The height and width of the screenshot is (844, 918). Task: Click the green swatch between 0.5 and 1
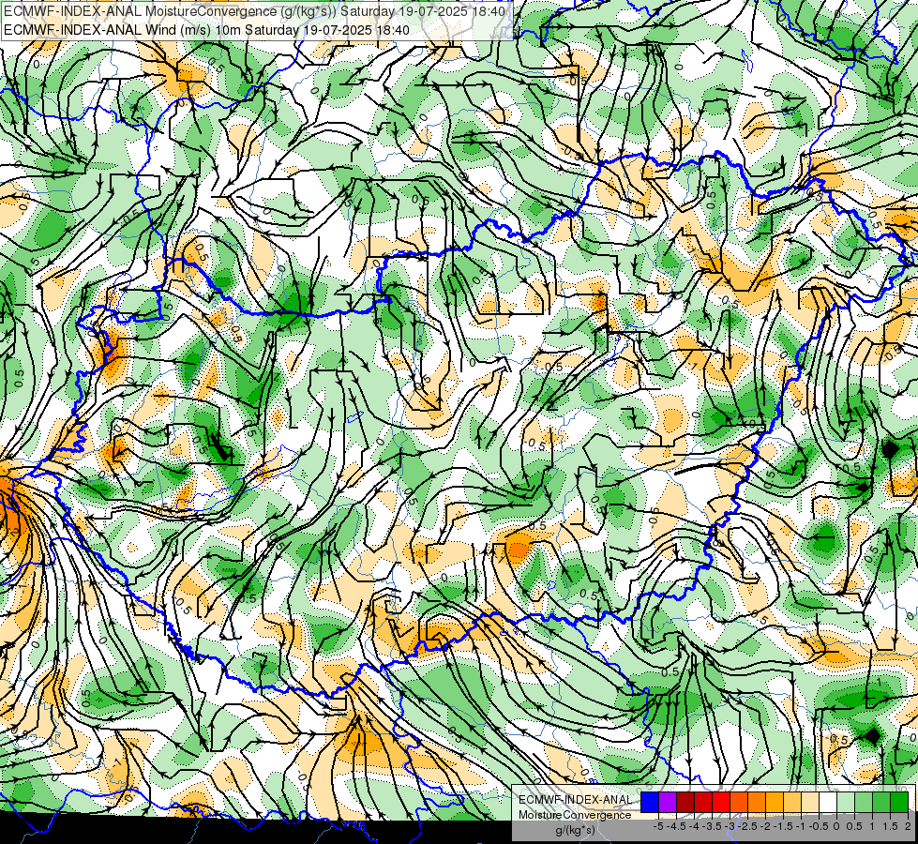coord(864,802)
